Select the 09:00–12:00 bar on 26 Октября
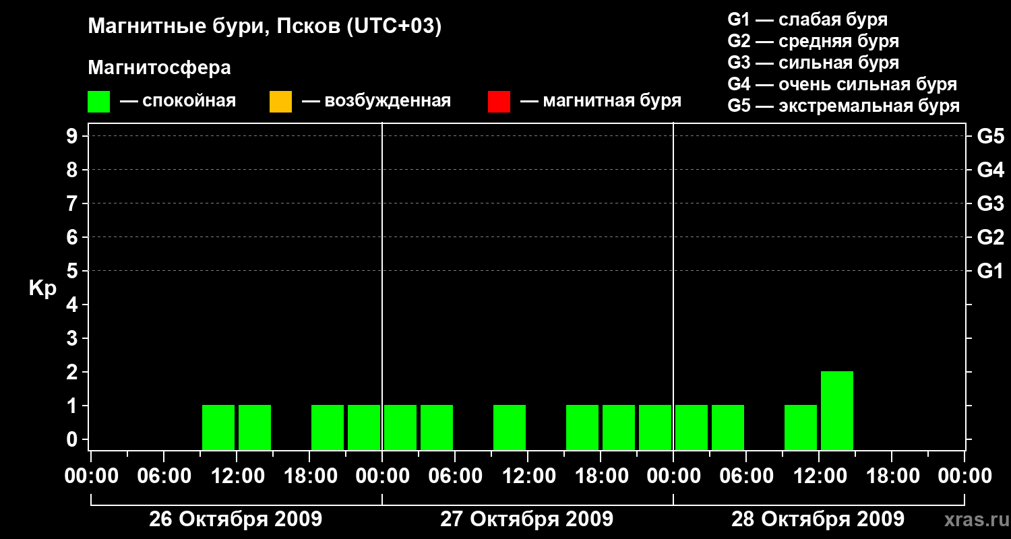This screenshot has width=1011, height=539. click(218, 427)
